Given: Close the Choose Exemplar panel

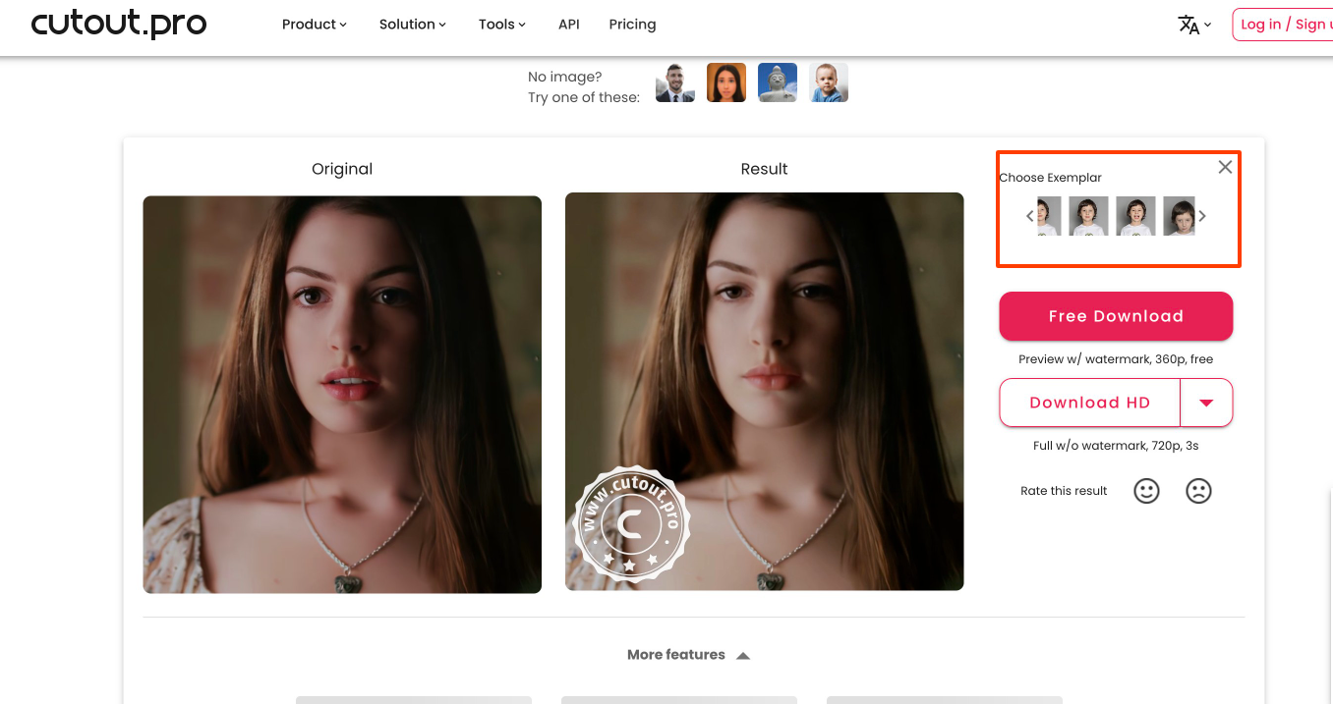Looking at the screenshot, I should pyautogui.click(x=1225, y=167).
